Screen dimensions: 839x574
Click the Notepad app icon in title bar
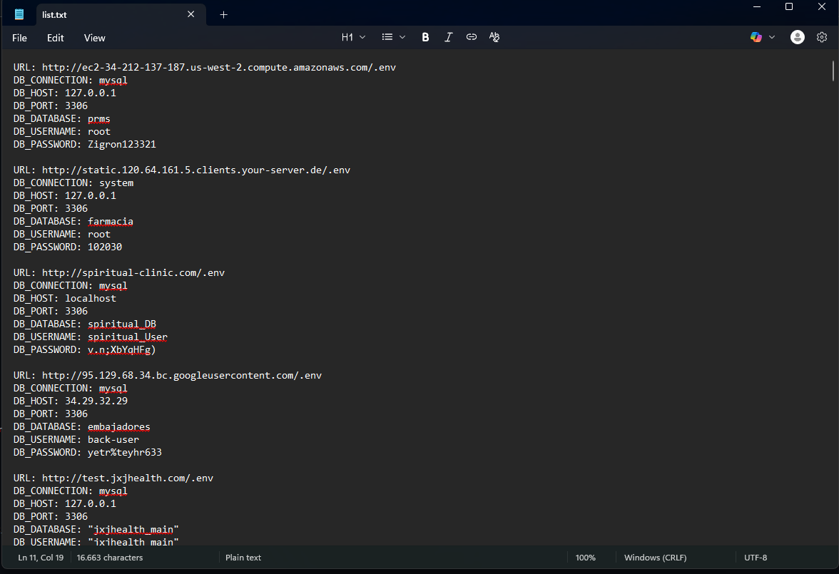pyautogui.click(x=19, y=14)
